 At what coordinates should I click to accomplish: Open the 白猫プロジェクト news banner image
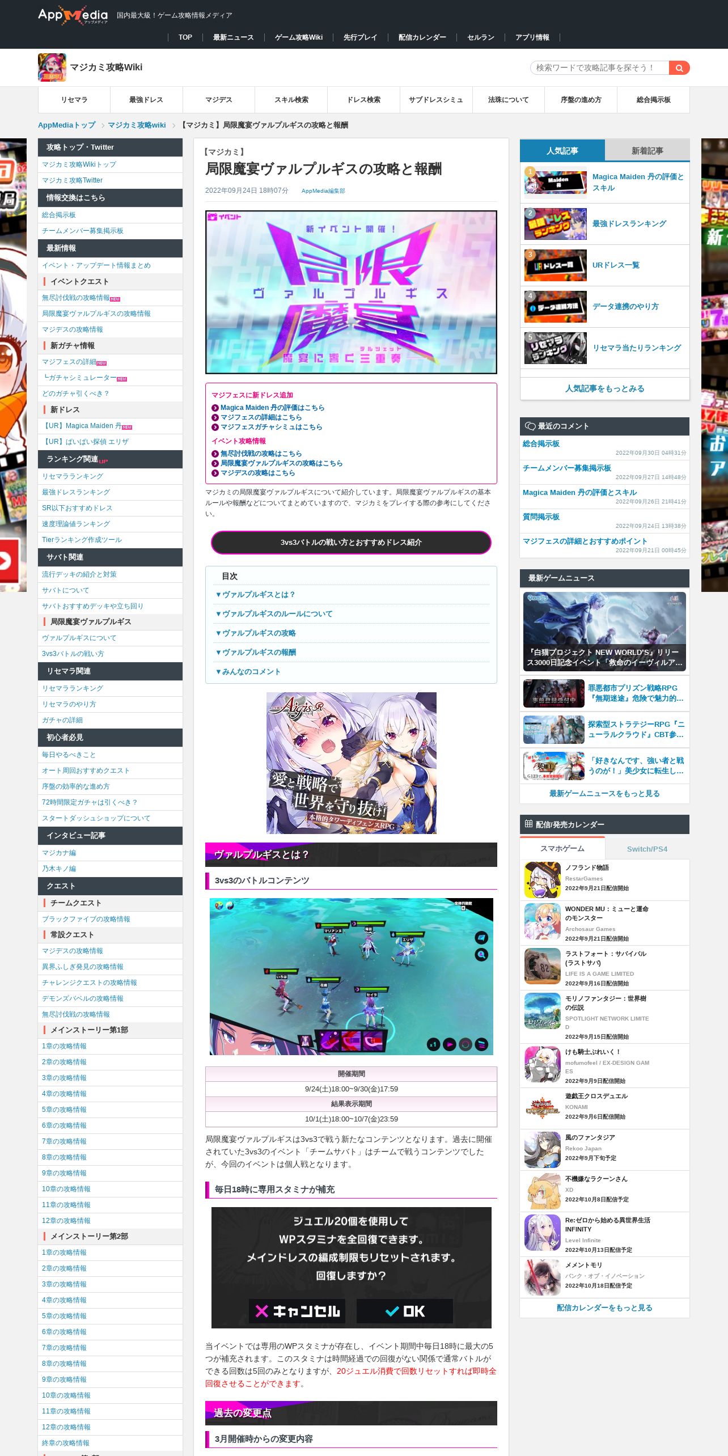[x=604, y=631]
